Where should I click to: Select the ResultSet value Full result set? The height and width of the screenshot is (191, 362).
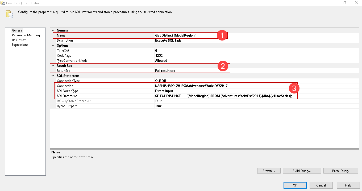click(x=165, y=71)
